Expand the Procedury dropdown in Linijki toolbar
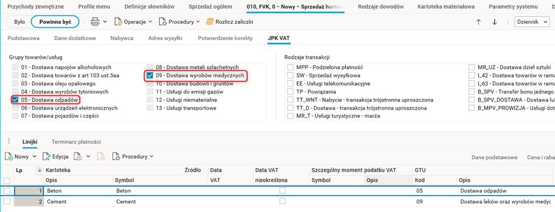Image resolution: width=555 pixels, height=212 pixels. 133,156
